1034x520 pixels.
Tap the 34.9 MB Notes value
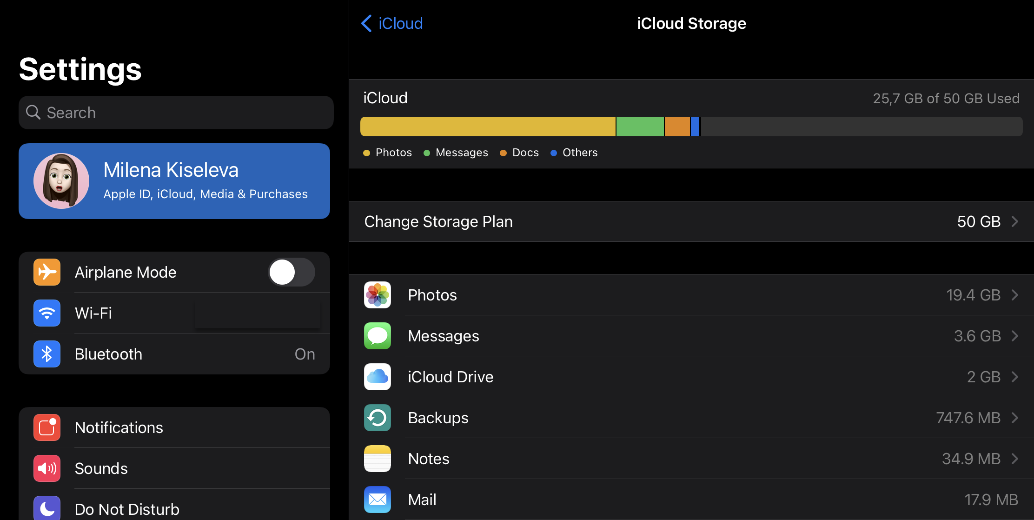point(971,459)
